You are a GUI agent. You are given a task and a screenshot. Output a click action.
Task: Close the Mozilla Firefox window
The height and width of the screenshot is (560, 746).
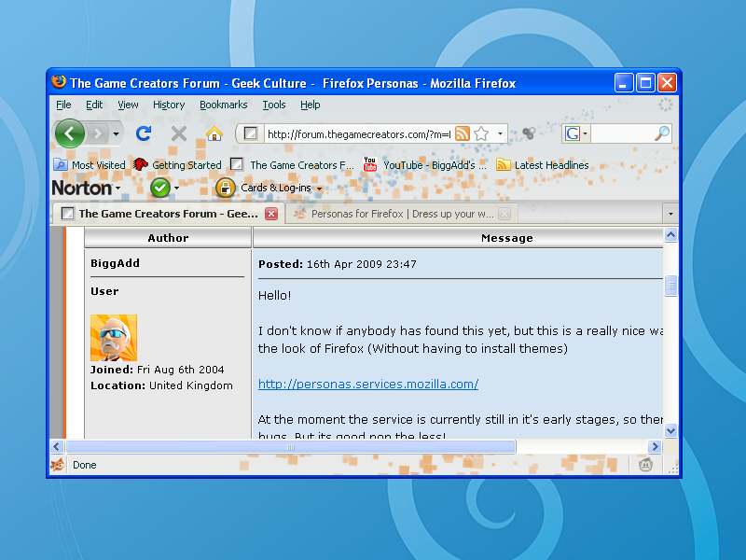667,83
